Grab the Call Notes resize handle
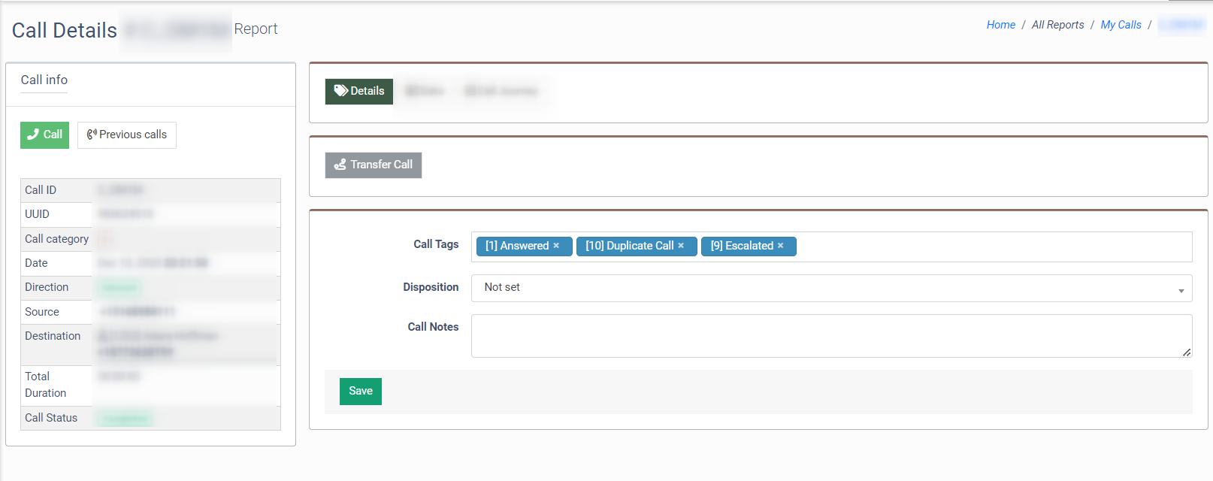Screen dimensions: 1213x481 coord(1187,352)
